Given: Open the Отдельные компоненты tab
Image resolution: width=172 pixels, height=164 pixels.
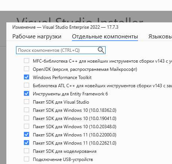Looking at the screenshot, I should pos(105,37).
